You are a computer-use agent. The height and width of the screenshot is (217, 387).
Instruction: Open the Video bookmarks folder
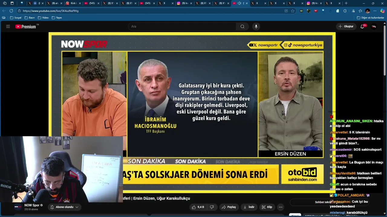tap(43, 18)
